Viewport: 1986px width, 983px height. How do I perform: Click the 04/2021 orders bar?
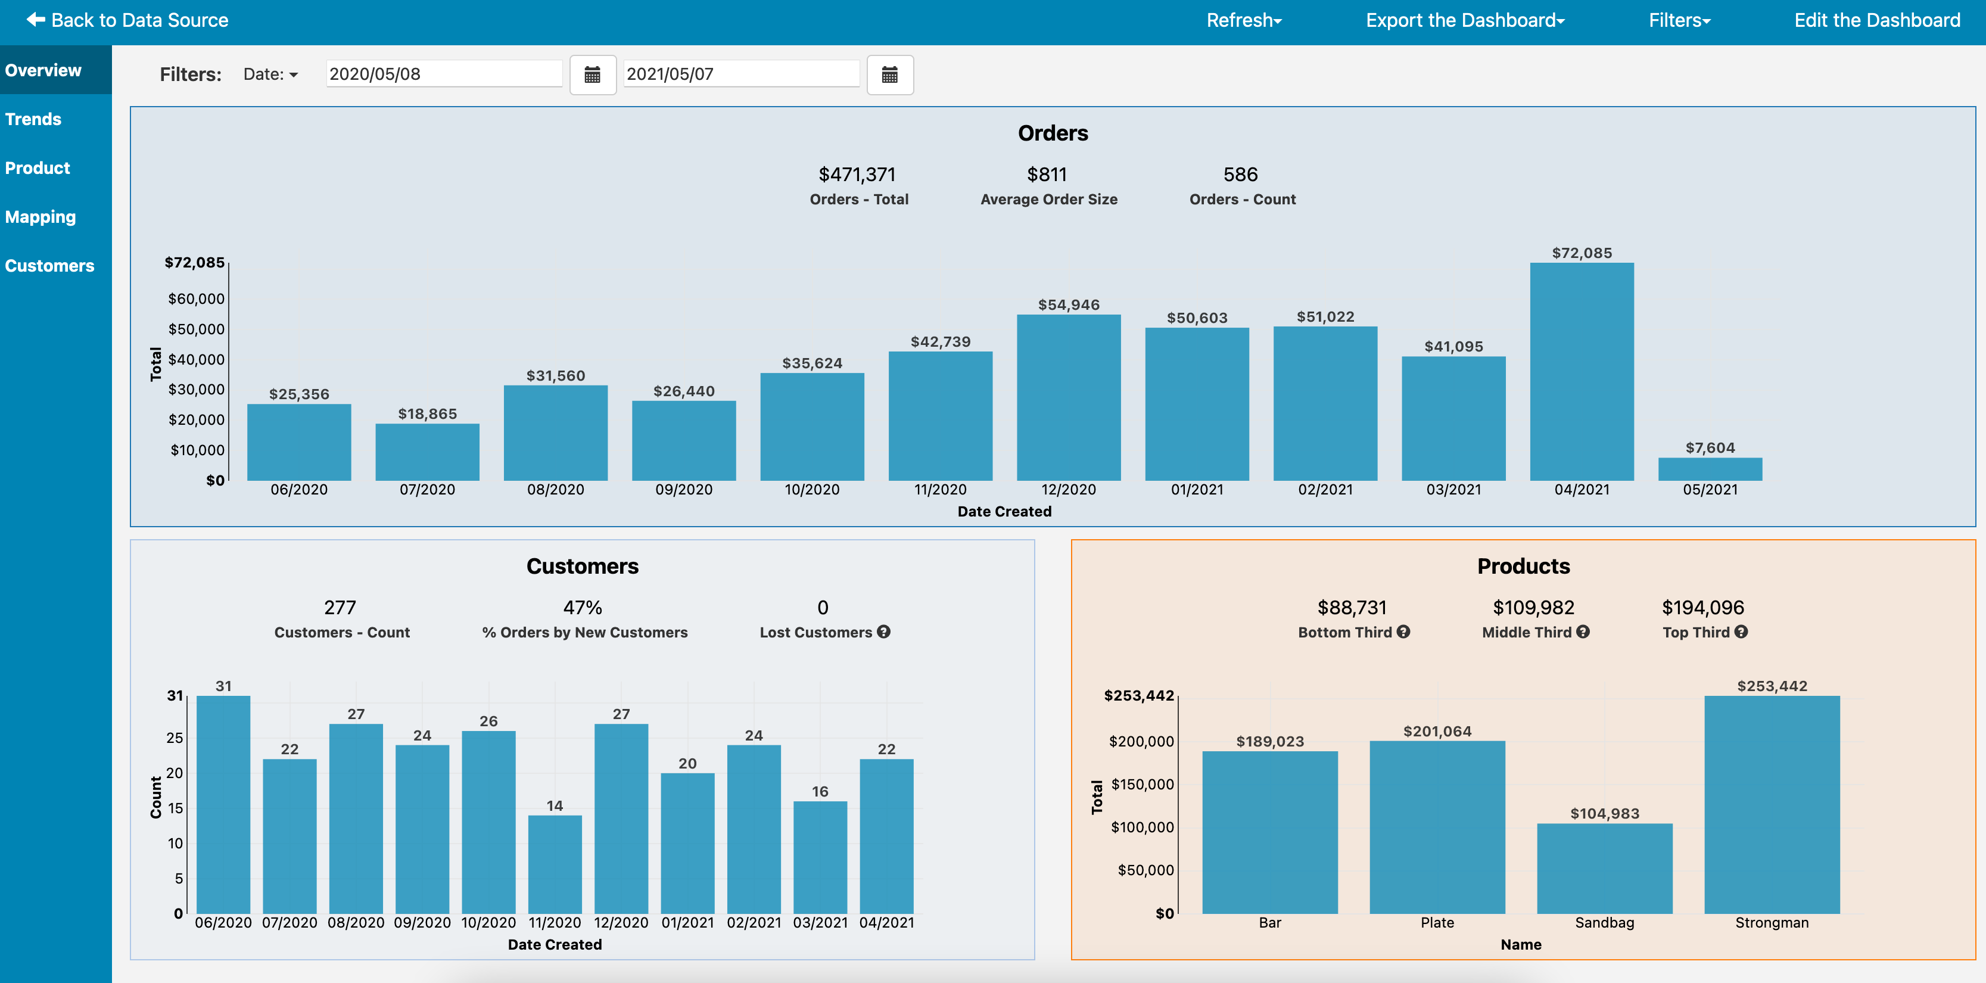(1582, 371)
